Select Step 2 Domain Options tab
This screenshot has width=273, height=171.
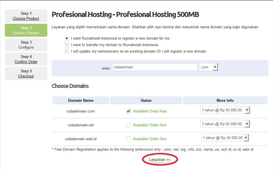click(x=26, y=30)
